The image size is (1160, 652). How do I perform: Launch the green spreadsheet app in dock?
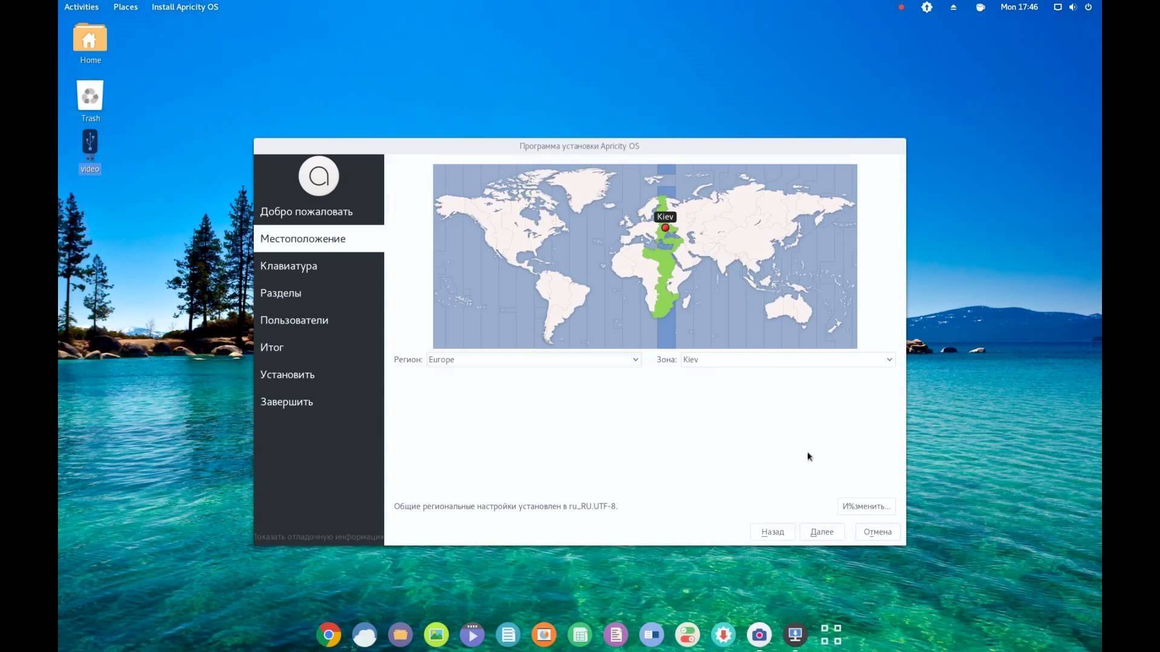click(x=580, y=635)
